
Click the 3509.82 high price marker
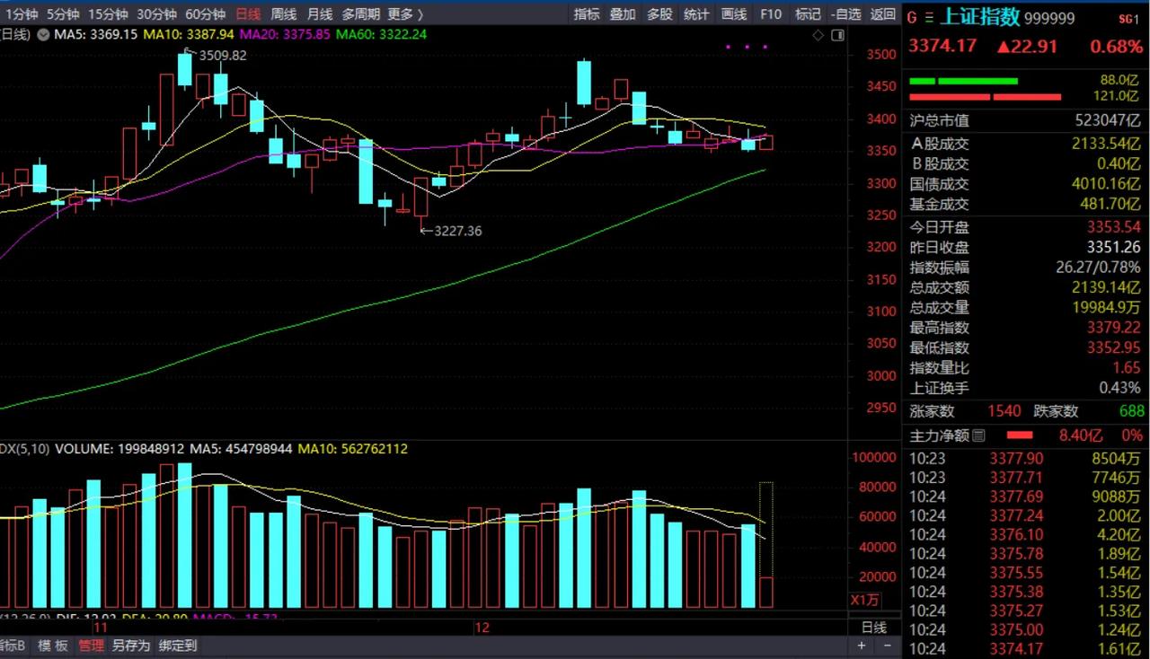pos(222,55)
